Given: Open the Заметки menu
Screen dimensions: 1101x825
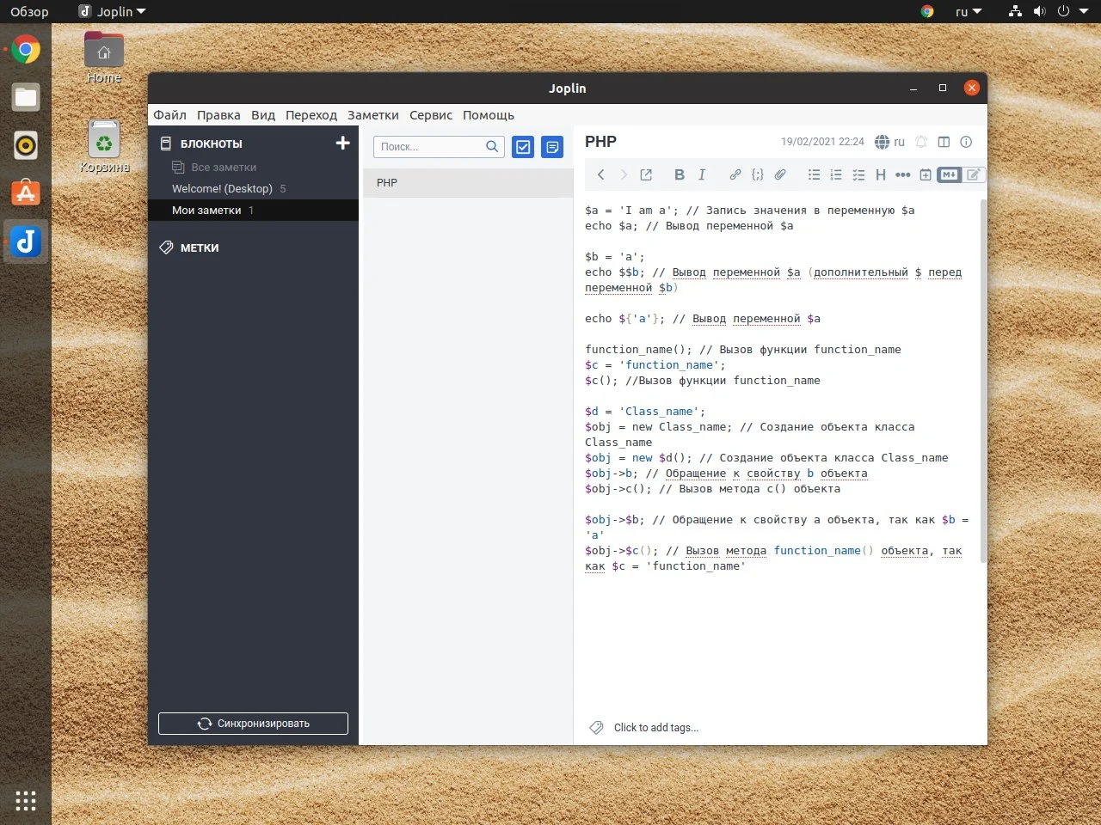Looking at the screenshot, I should [x=372, y=115].
